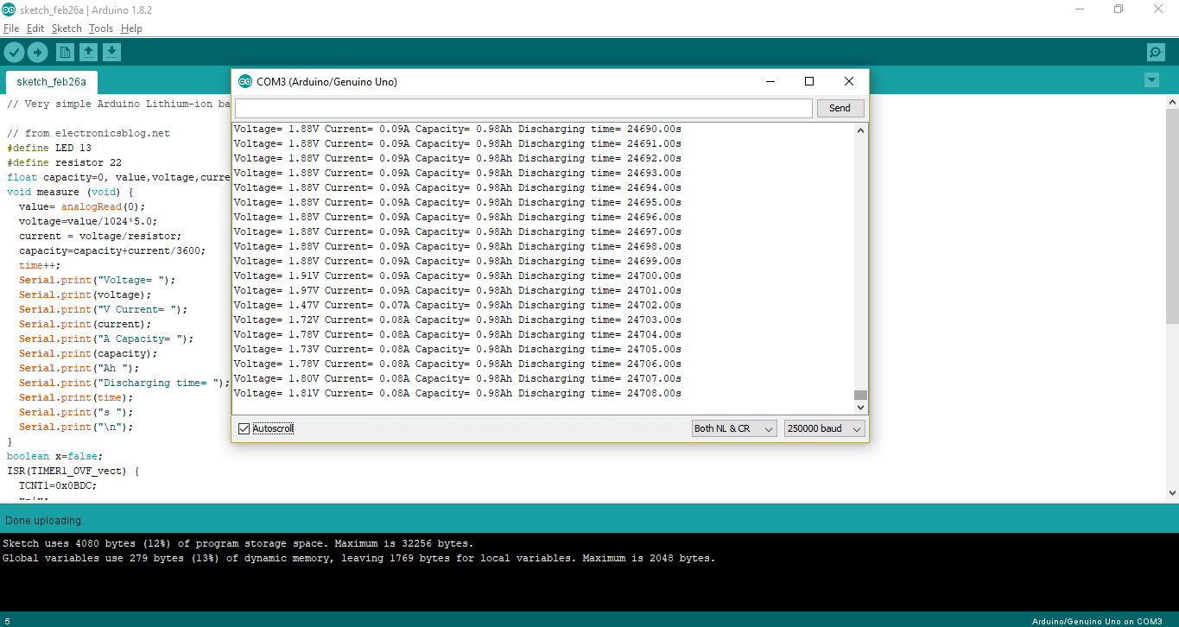
Task: Click the code editor scrollbar up arrow
Action: click(1172, 102)
